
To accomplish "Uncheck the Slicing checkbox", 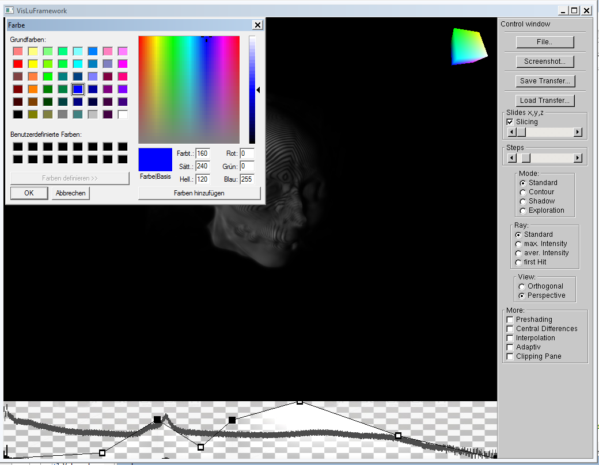I will (510, 121).
